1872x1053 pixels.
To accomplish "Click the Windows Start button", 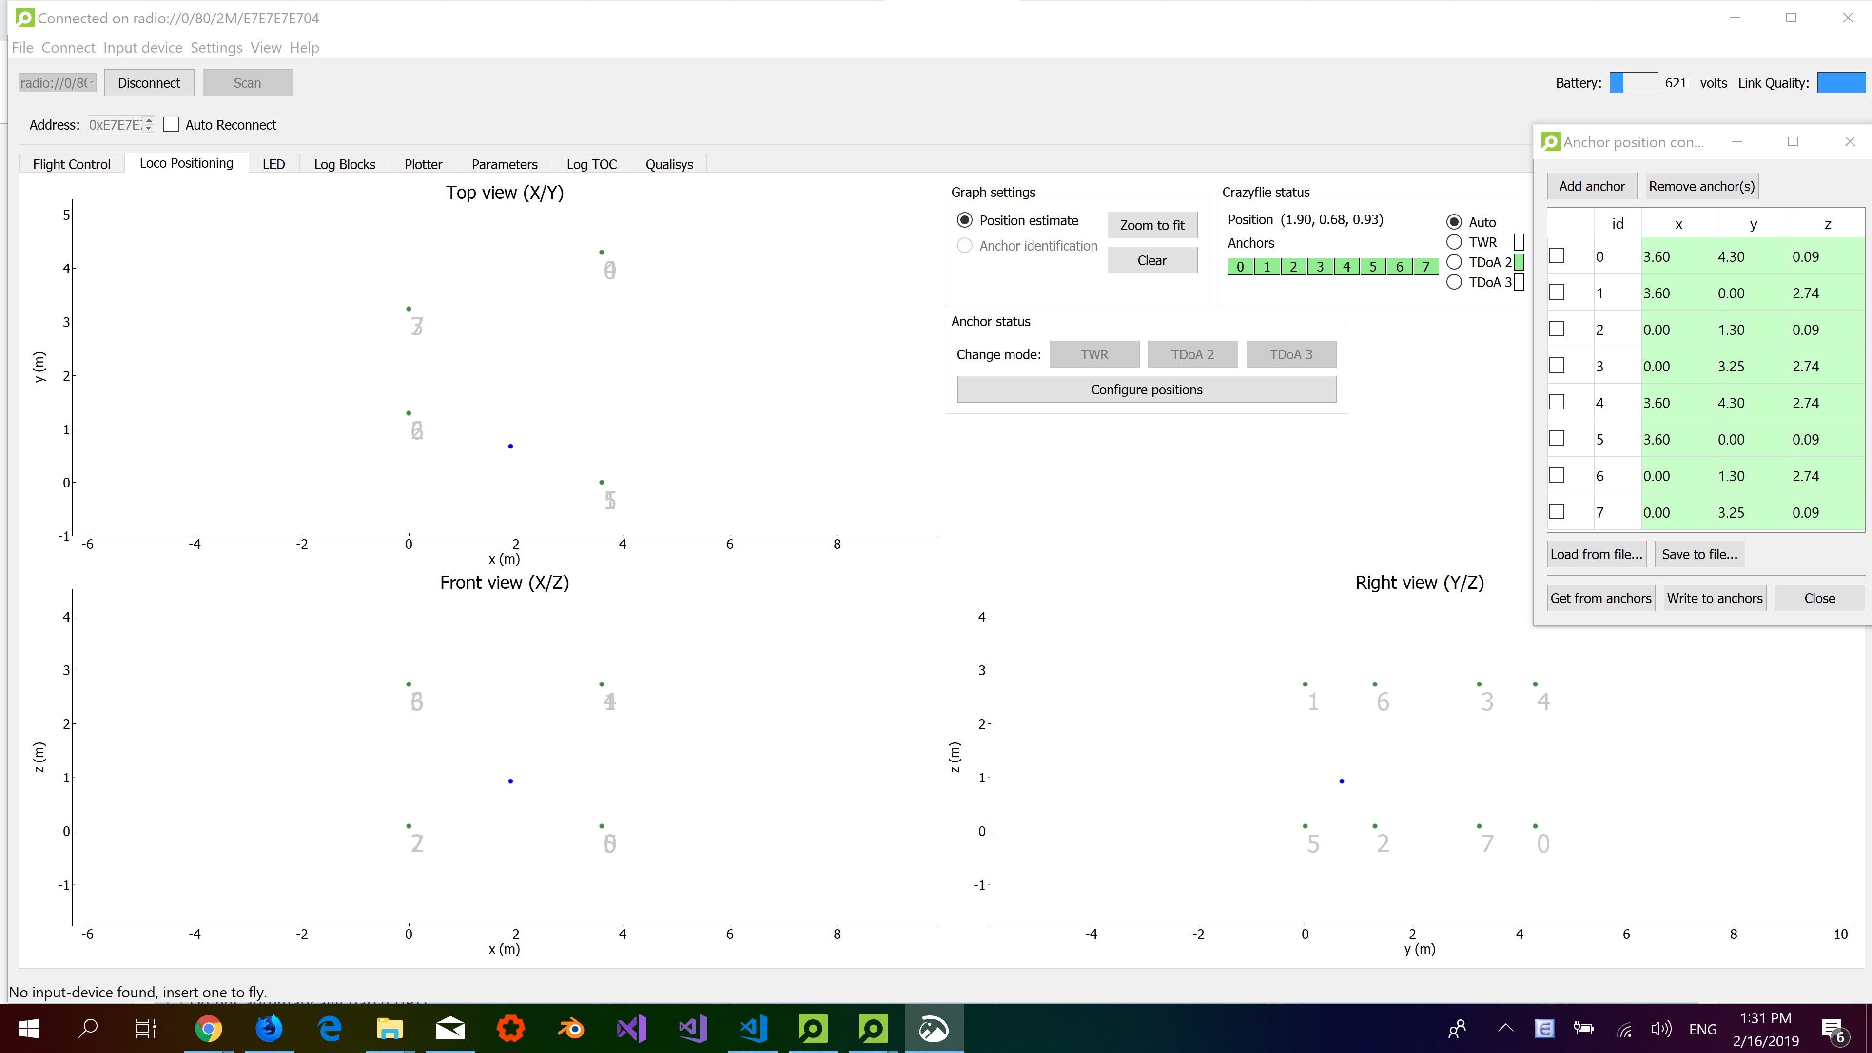I will pyautogui.click(x=28, y=1029).
